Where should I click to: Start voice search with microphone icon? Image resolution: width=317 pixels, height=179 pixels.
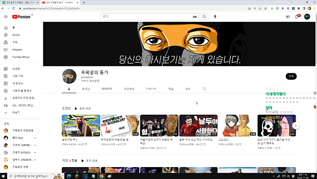[215, 17]
